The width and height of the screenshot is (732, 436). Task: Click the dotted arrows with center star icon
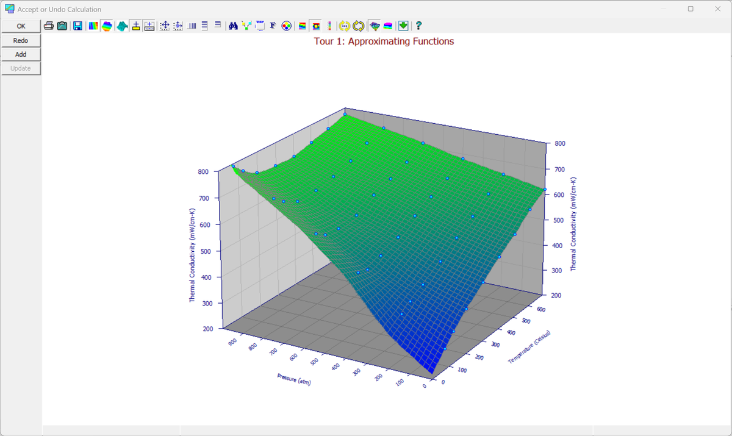178,26
